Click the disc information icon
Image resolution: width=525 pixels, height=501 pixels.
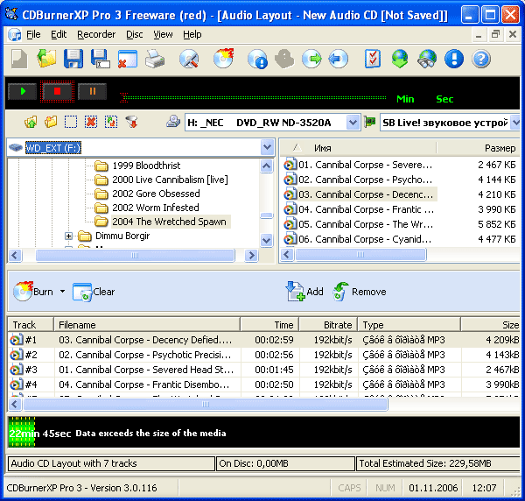(257, 60)
